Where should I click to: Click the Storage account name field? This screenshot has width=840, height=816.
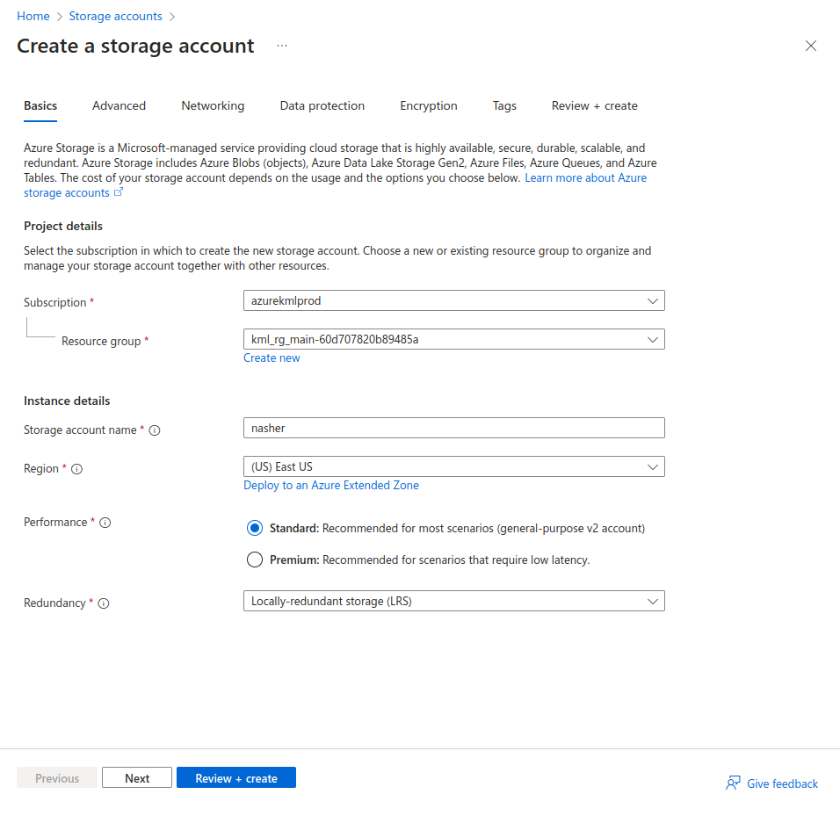click(x=453, y=428)
